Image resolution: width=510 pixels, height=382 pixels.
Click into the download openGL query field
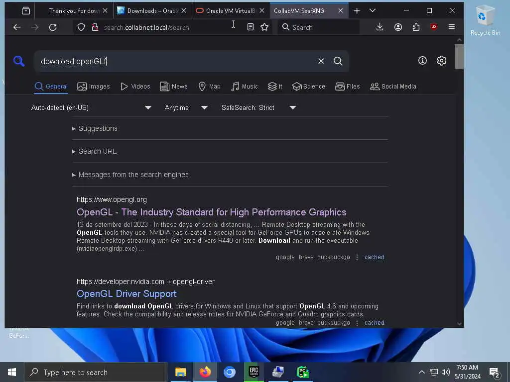(x=176, y=61)
